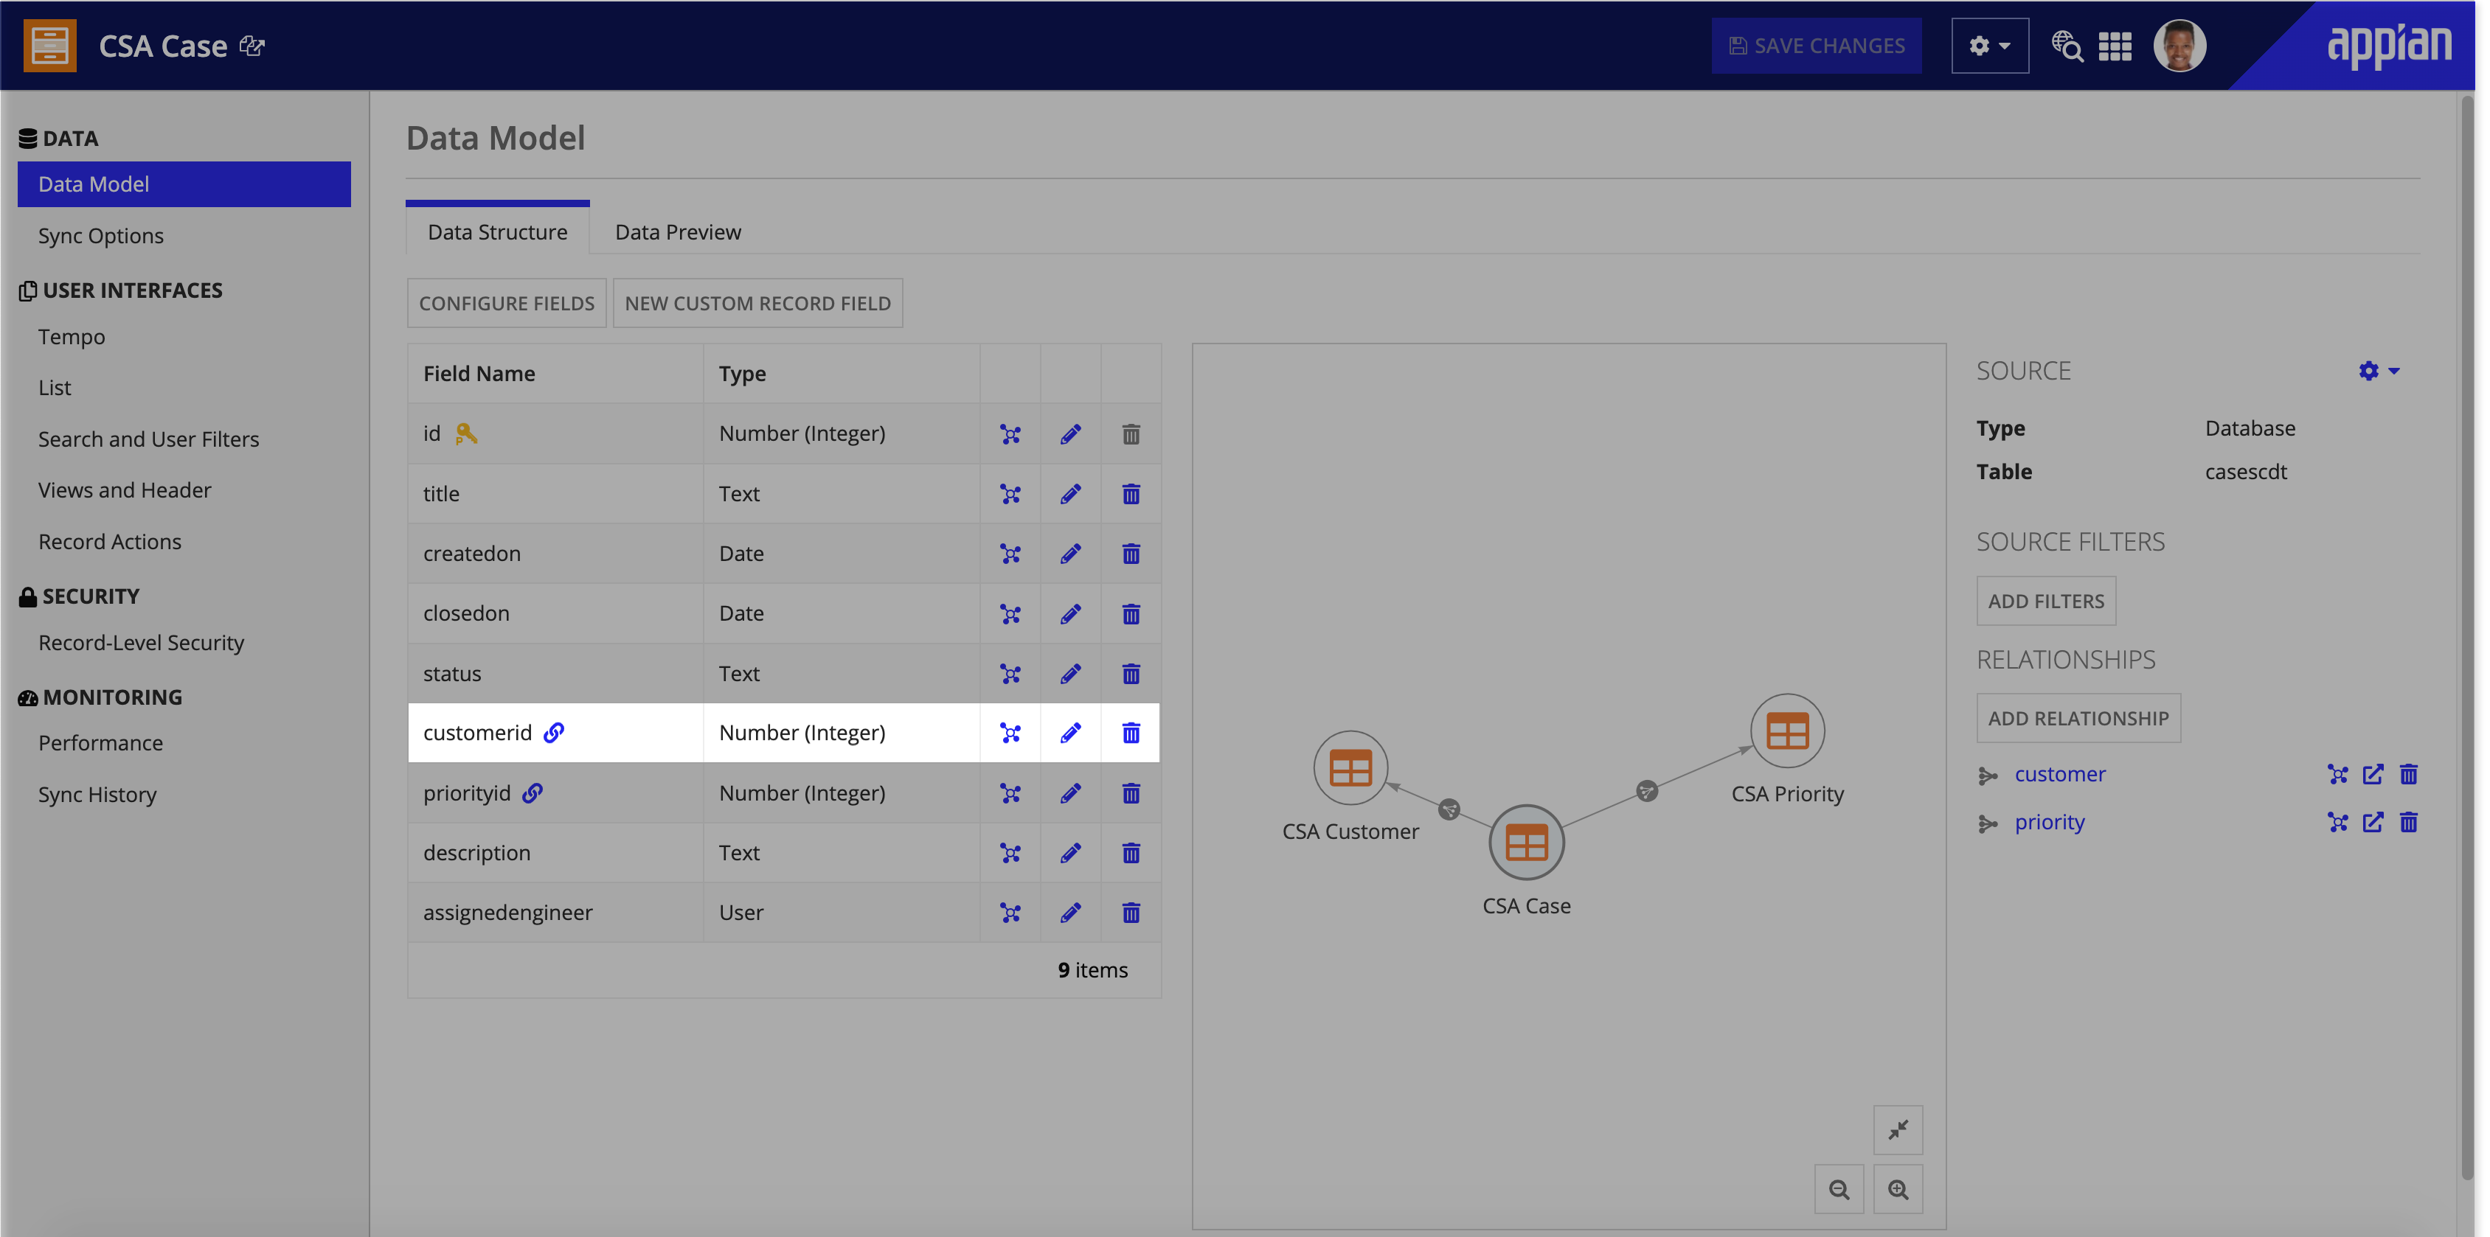Zoom out of the relationship diagram
The width and height of the screenshot is (2490, 1237).
pos(1839,1190)
